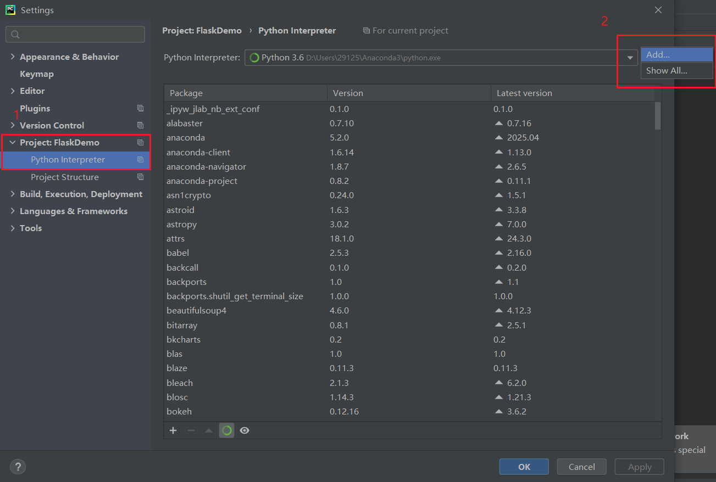Click the project-scope icon next to Version Control
This screenshot has width=716, height=482.
point(140,125)
